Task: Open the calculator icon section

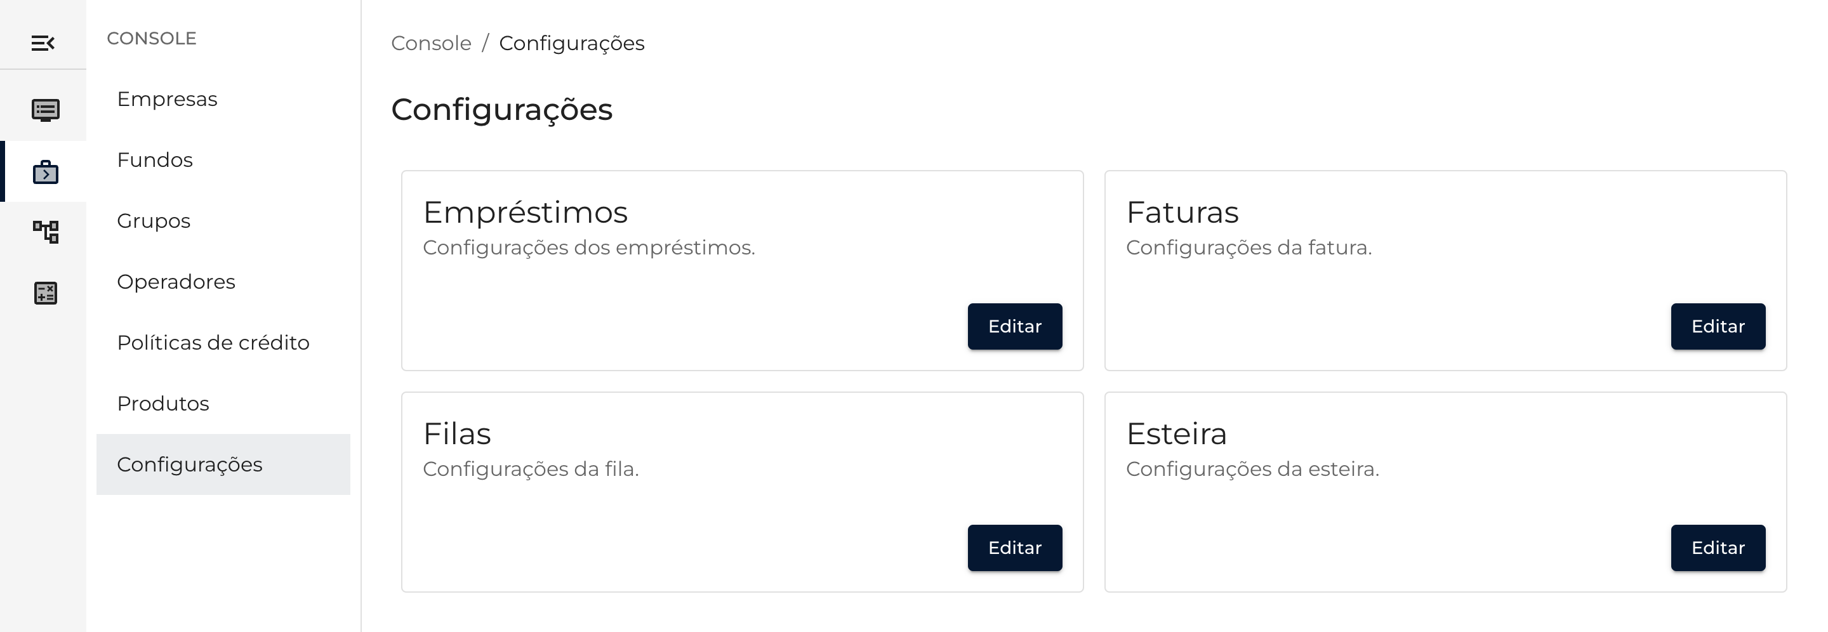Action: (46, 293)
